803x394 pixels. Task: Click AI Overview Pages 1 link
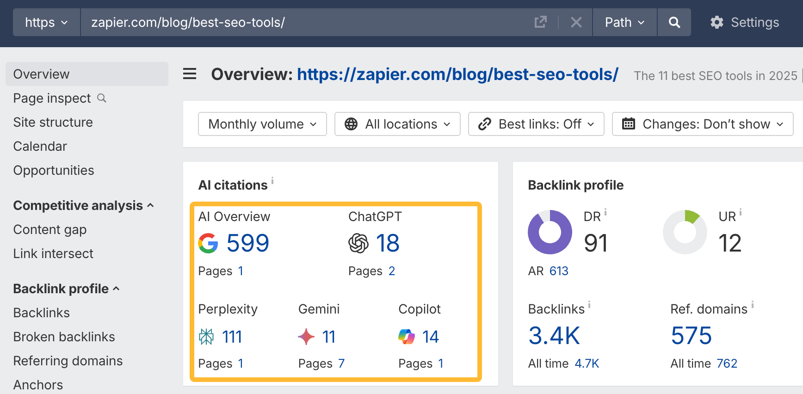[241, 271]
